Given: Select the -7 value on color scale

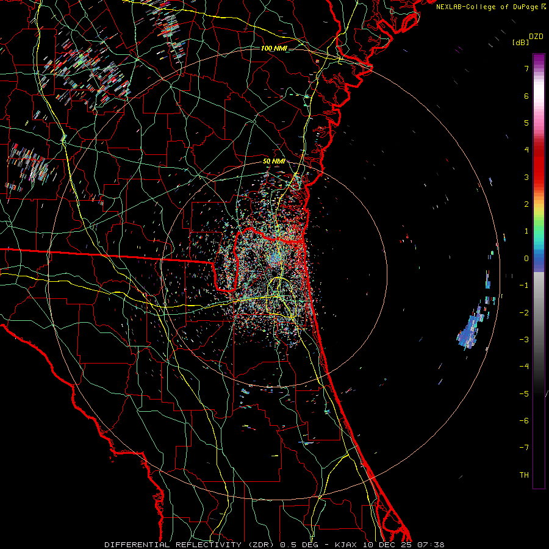Looking at the screenshot, I should (524, 448).
